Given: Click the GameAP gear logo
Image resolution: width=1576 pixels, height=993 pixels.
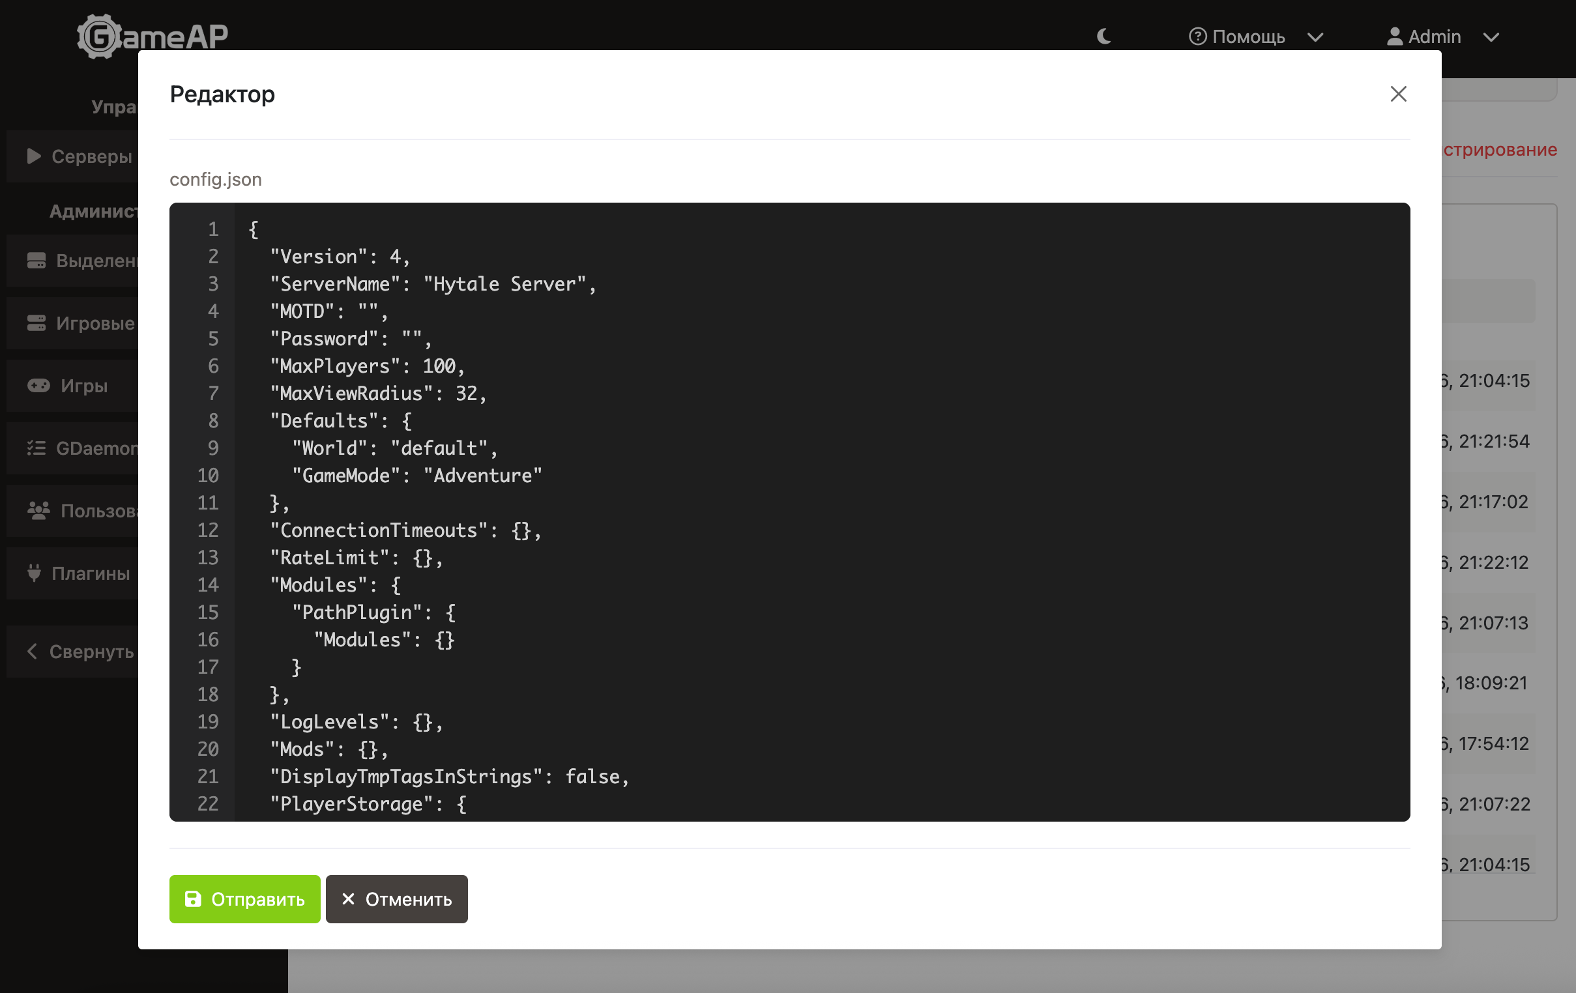Looking at the screenshot, I should (100, 36).
